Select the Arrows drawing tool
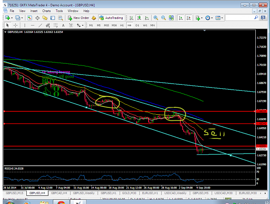This screenshot has width=270, height=204. coord(79,25)
